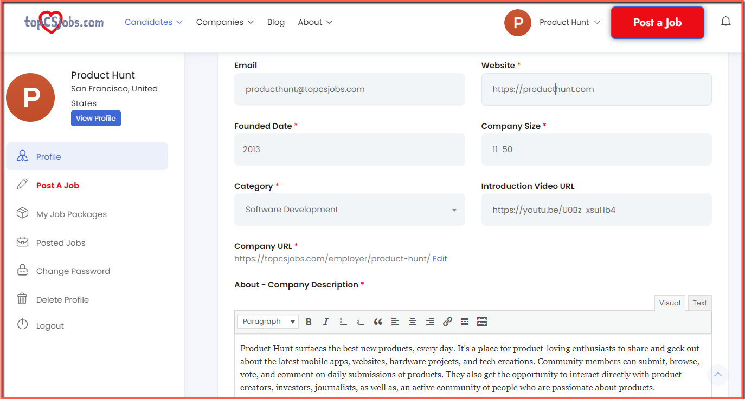The height and width of the screenshot is (399, 745).
Task: Select Profile in the sidebar
Action: tap(87, 156)
